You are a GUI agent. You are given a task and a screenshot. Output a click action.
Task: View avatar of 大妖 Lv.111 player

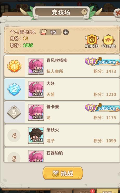[x=36, y=89]
